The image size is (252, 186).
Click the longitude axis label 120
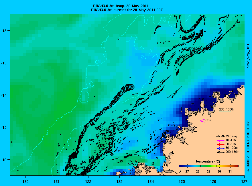(25, 182)
